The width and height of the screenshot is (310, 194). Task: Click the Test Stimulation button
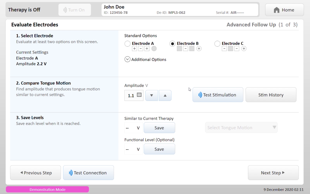click(x=218, y=95)
